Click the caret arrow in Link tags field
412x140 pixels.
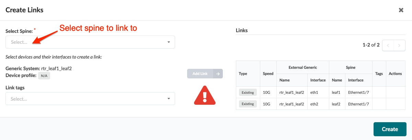pyautogui.click(x=169, y=99)
